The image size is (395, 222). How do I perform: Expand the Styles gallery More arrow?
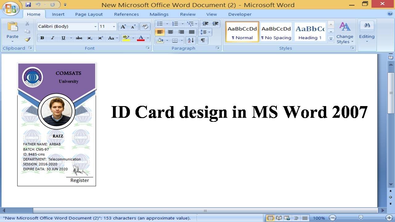[x=331, y=39]
